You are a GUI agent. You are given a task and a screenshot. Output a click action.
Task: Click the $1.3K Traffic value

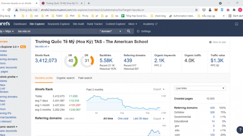(x=217, y=61)
